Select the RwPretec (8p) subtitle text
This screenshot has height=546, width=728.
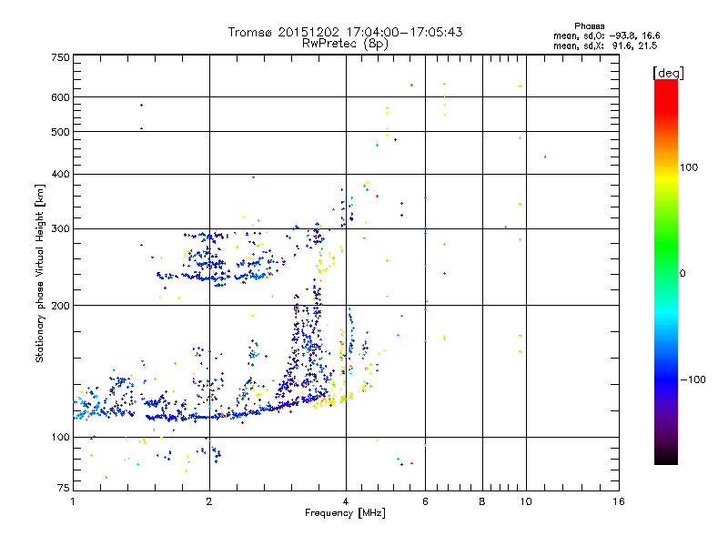click(345, 43)
